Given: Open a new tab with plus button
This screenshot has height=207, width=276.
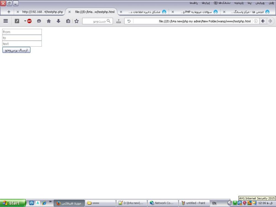Looking at the screenshot, I should [x=9, y=12].
